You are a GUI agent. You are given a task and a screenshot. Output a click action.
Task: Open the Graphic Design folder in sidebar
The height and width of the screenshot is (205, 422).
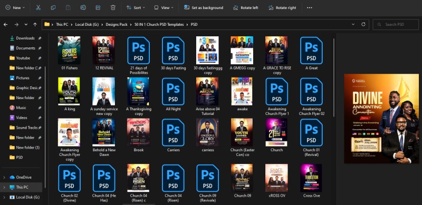click(27, 87)
